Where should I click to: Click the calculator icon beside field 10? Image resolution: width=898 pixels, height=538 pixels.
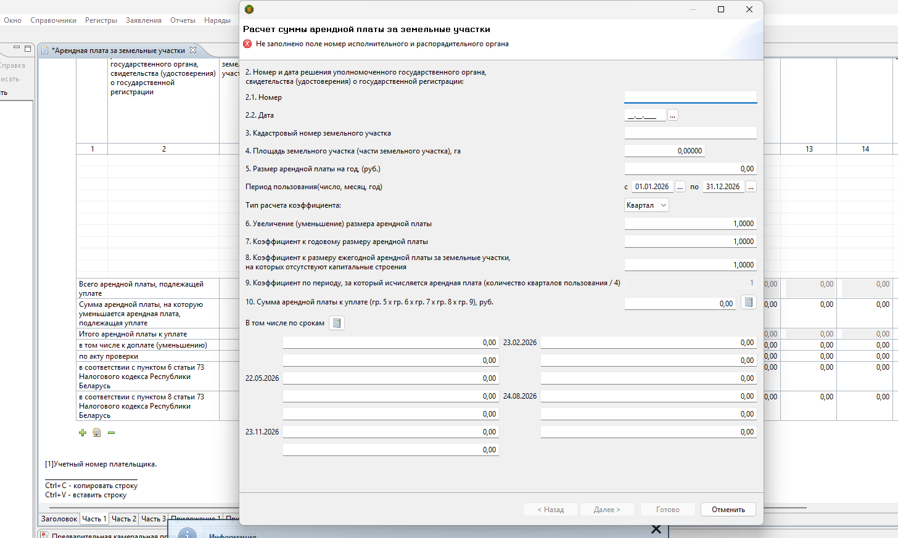tap(748, 302)
